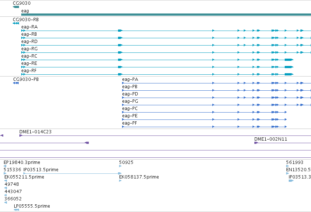This screenshot has height=212, width=311.
Task: Select the second exon of eag-RF
Action: [120, 74]
